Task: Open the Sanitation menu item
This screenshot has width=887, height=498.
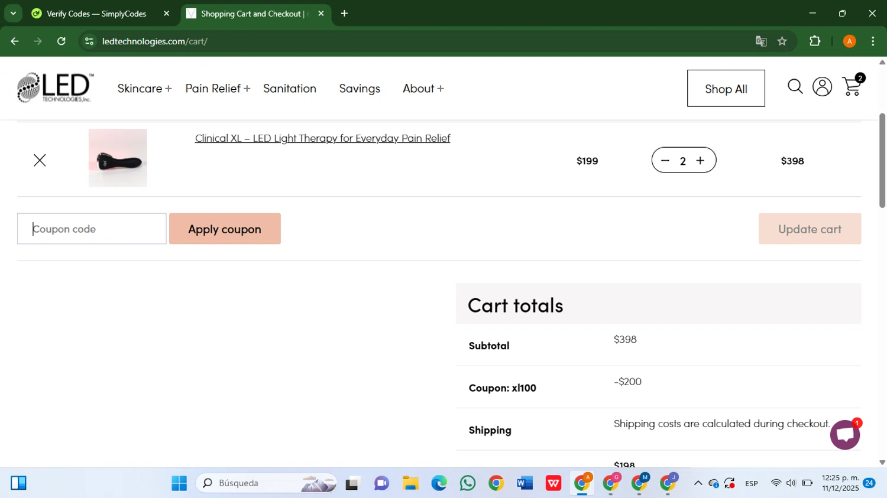Action: point(290,89)
